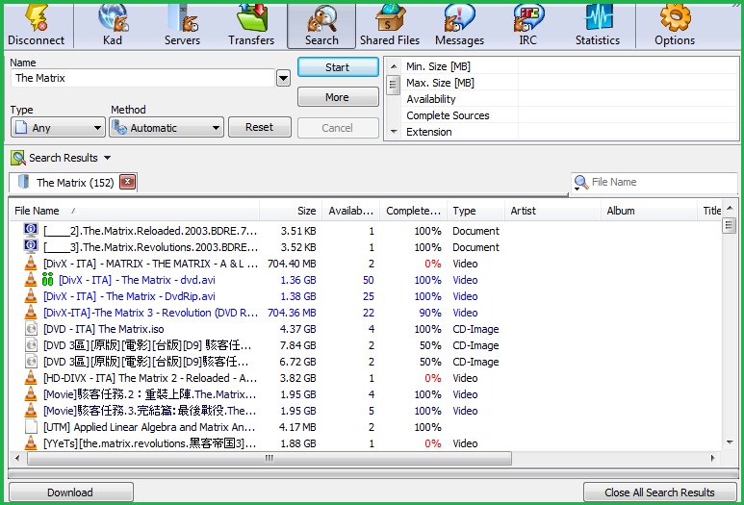Viewport: 744px width, 505px height.
Task: Click the Download button
Action: point(70,492)
